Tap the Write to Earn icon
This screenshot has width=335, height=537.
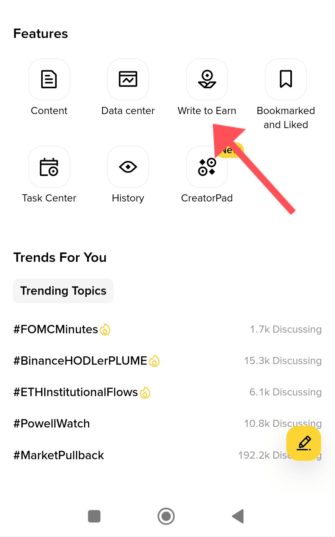tap(207, 79)
